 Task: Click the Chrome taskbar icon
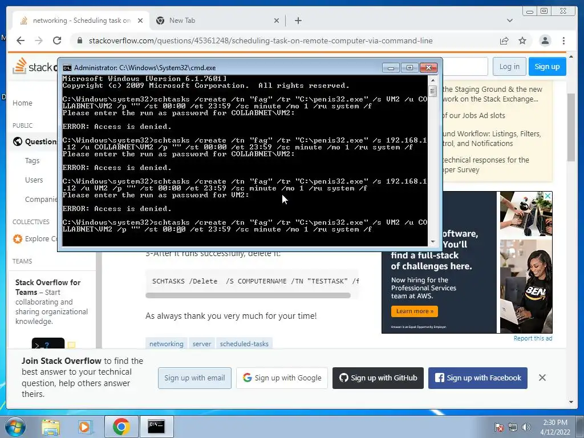[x=121, y=427]
